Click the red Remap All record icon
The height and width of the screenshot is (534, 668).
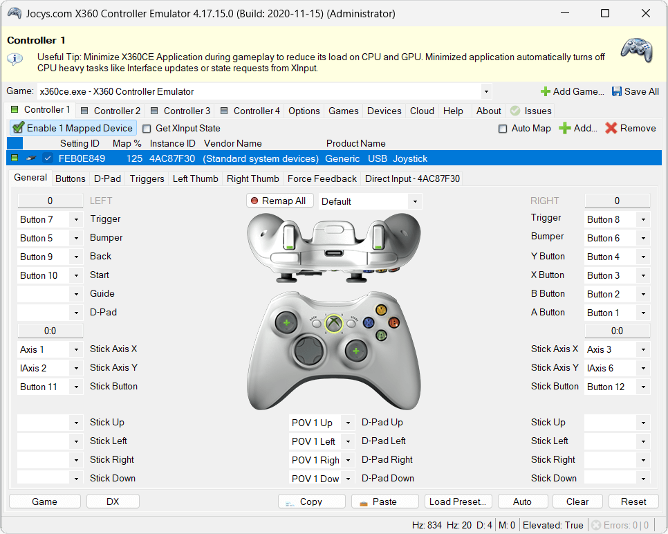point(254,201)
